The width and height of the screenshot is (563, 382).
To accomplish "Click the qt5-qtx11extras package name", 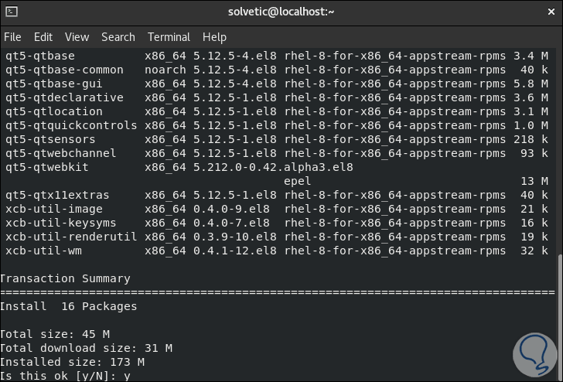I will click(x=57, y=195).
